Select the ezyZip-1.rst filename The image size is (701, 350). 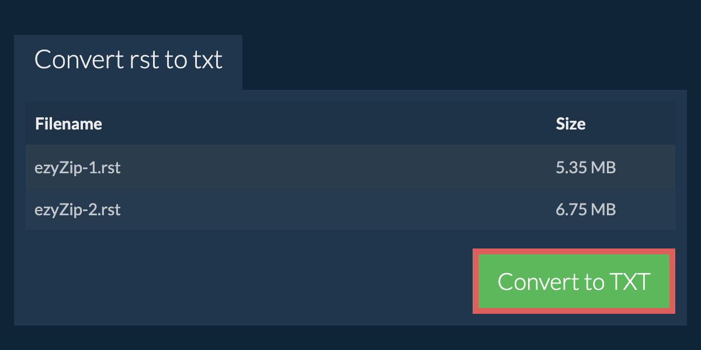77,168
